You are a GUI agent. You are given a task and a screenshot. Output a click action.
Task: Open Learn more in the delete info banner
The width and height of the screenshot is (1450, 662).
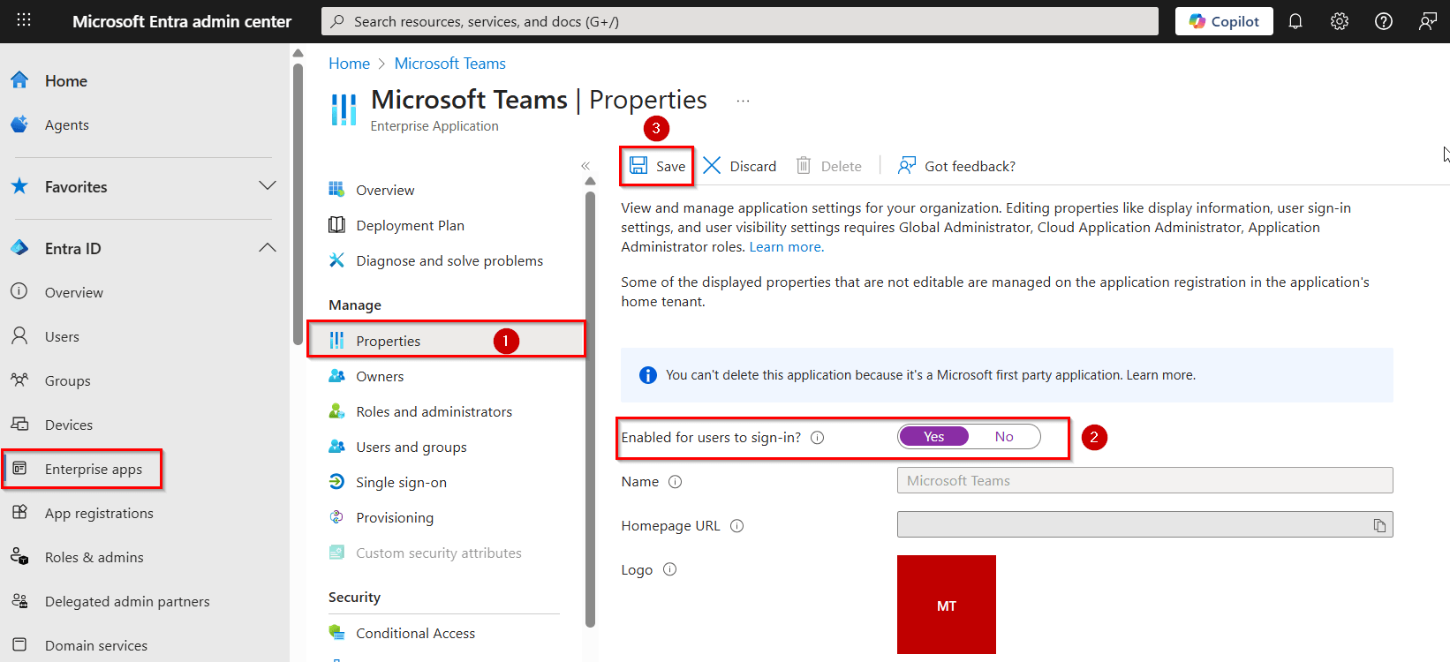click(x=1160, y=375)
